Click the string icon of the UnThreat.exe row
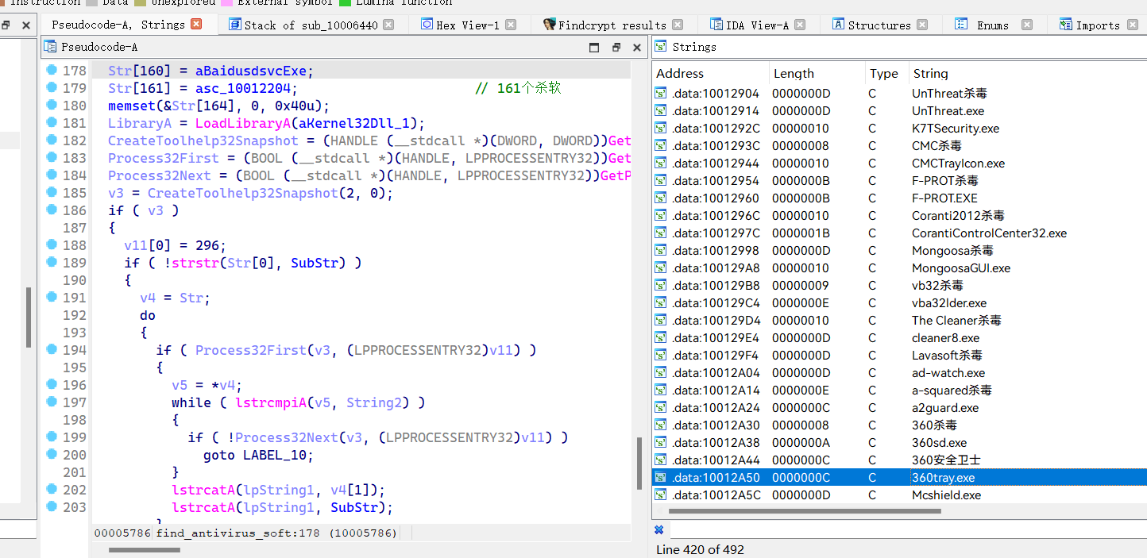The height and width of the screenshot is (558, 1147). [660, 111]
